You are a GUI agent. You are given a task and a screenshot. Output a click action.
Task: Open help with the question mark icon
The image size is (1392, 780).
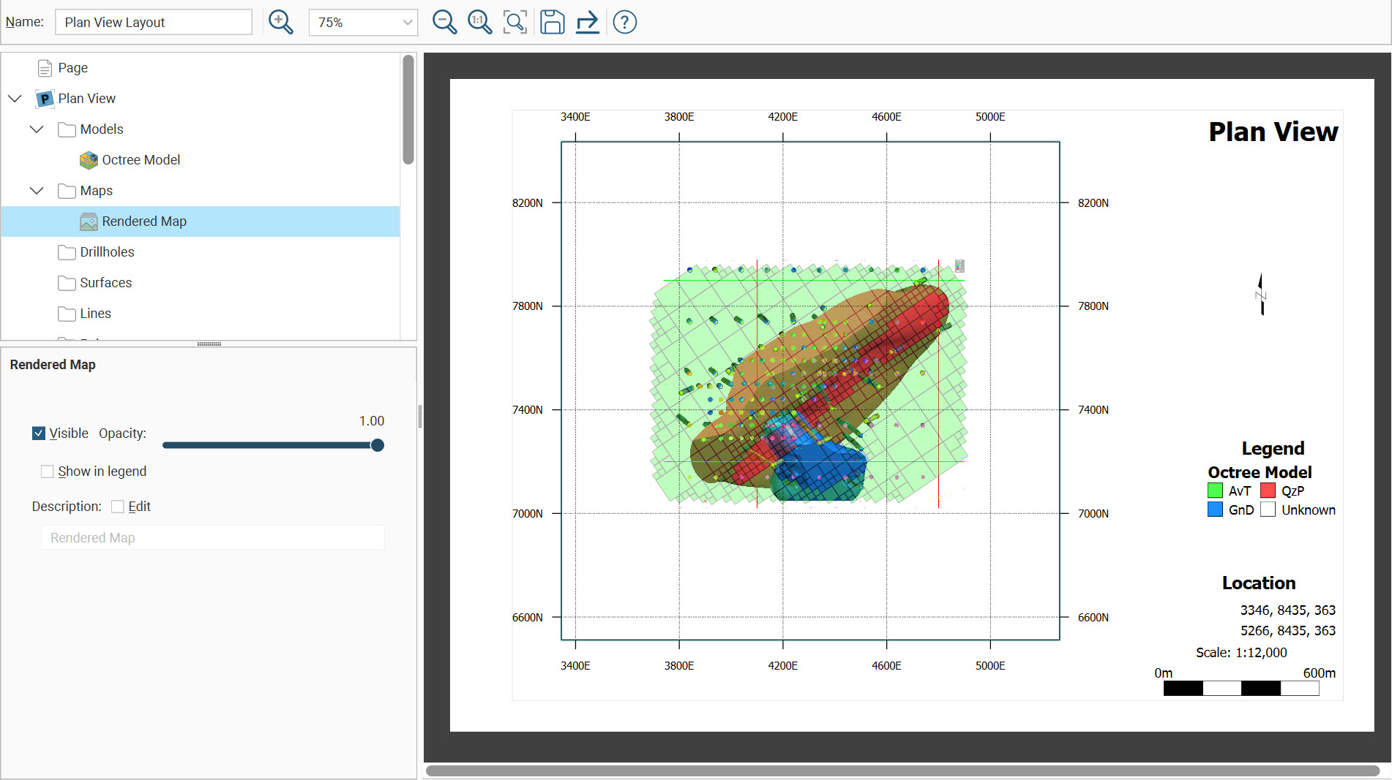(624, 22)
